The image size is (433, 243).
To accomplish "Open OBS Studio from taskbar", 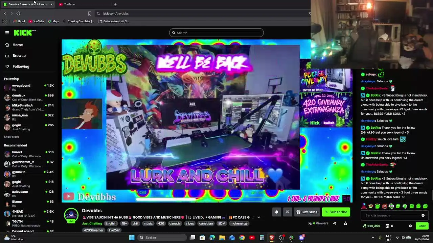I will click(x=281, y=238).
